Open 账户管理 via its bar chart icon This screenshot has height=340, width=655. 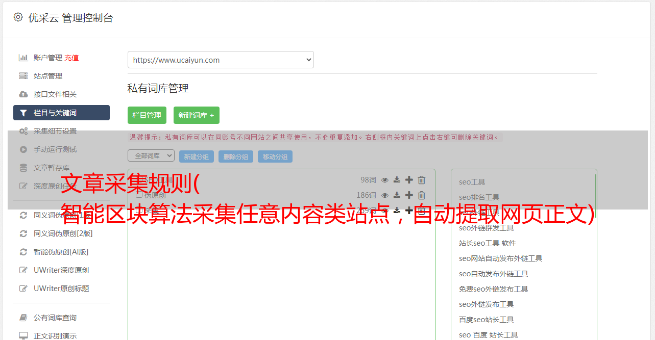23,58
